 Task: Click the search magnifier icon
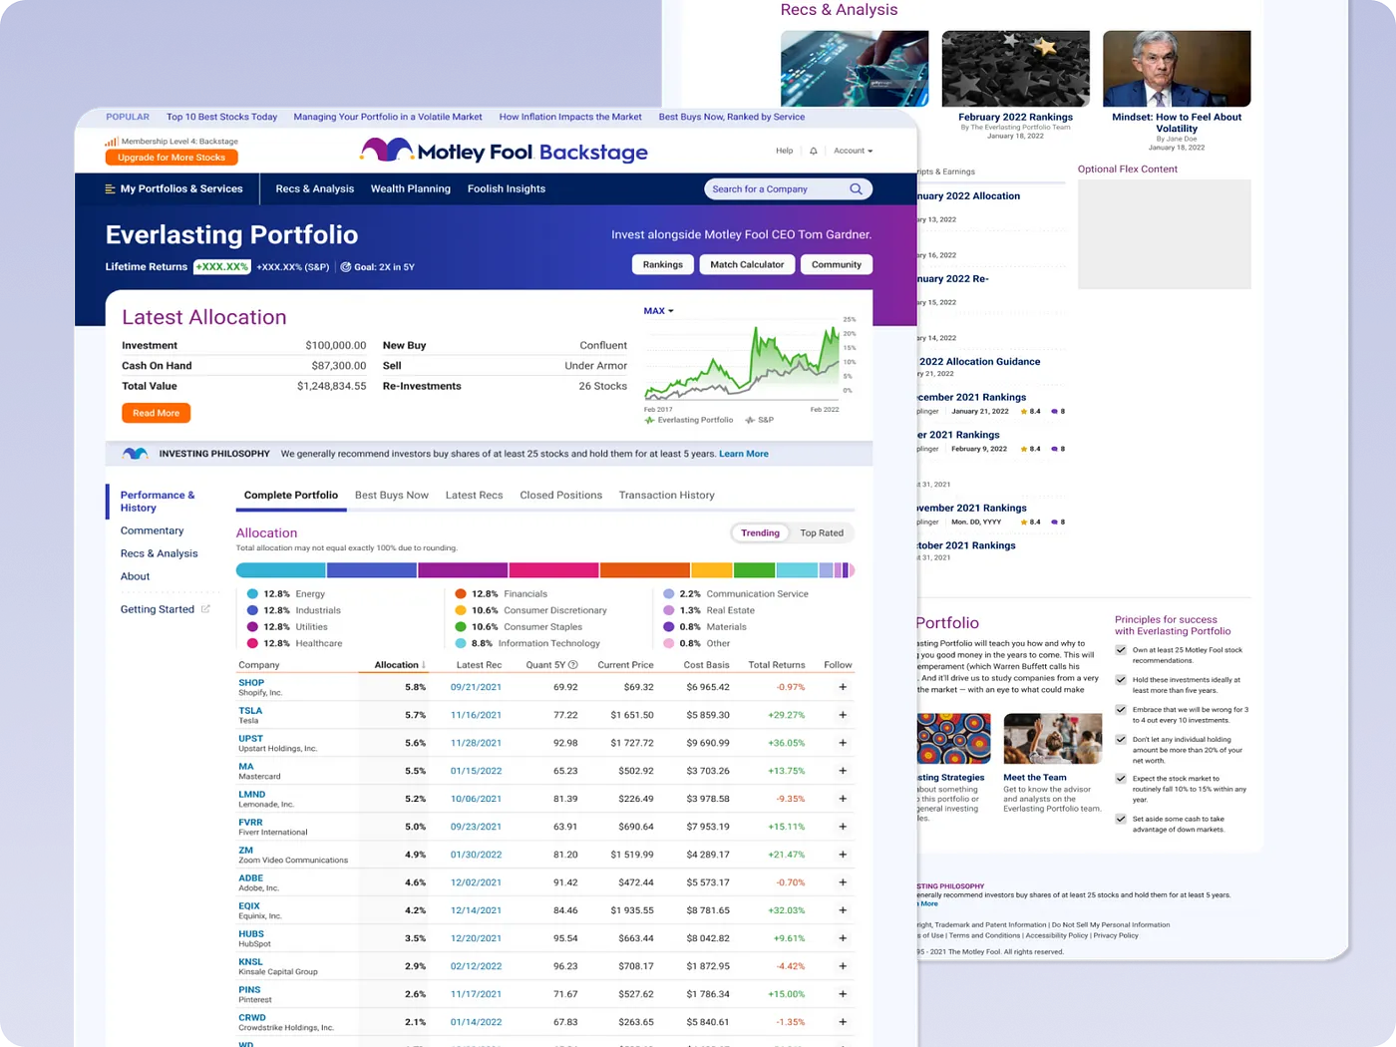(856, 189)
